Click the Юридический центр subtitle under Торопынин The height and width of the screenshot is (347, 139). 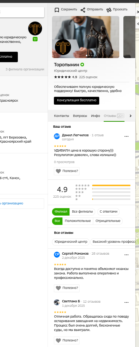[71, 71]
